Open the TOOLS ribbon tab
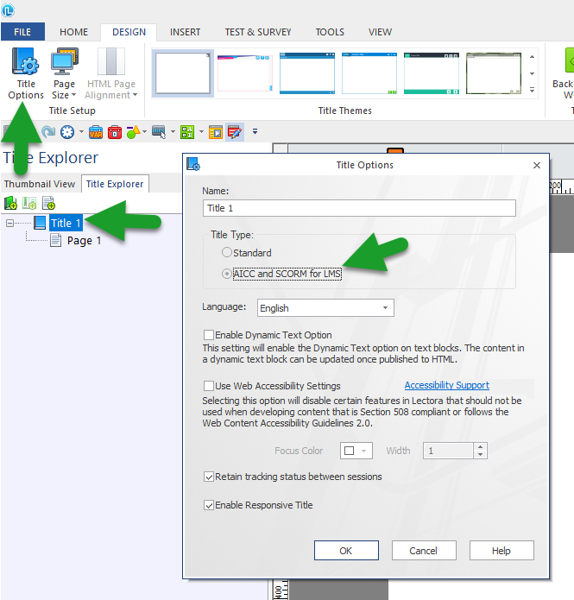This screenshot has height=600, width=574. (330, 32)
